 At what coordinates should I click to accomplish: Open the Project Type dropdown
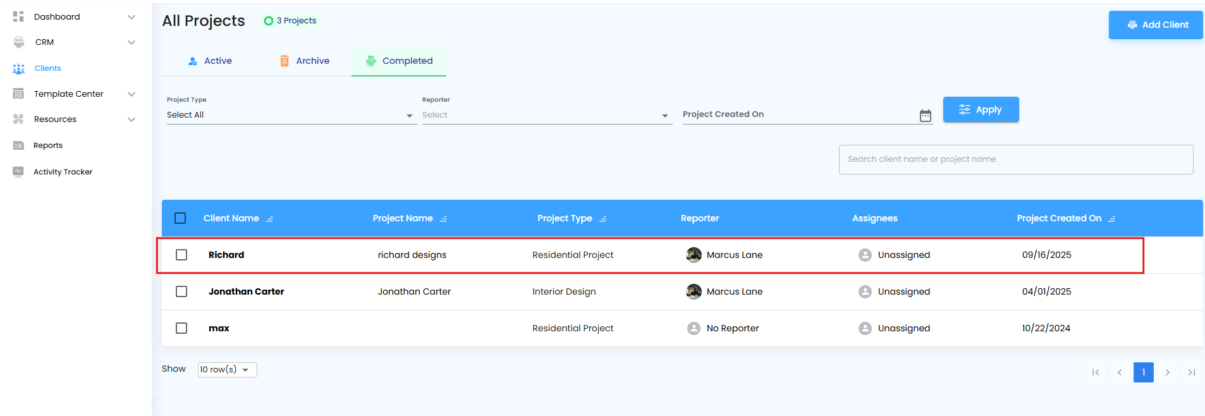pyautogui.click(x=291, y=115)
